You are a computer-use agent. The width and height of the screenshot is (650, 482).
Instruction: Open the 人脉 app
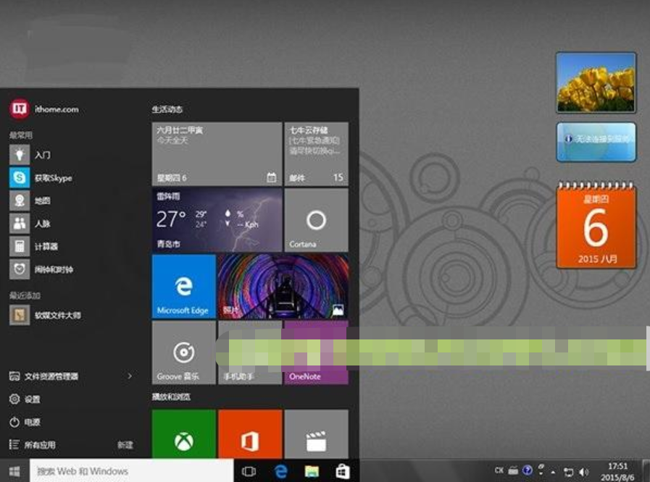pyautogui.click(x=43, y=224)
